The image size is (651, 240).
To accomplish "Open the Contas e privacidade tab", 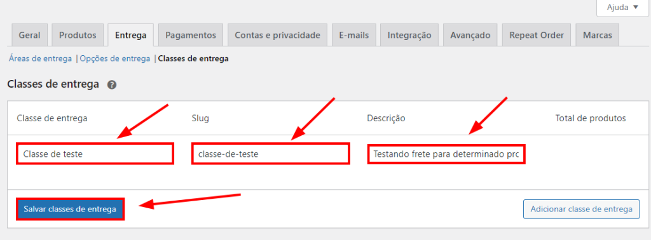I will pos(277,35).
